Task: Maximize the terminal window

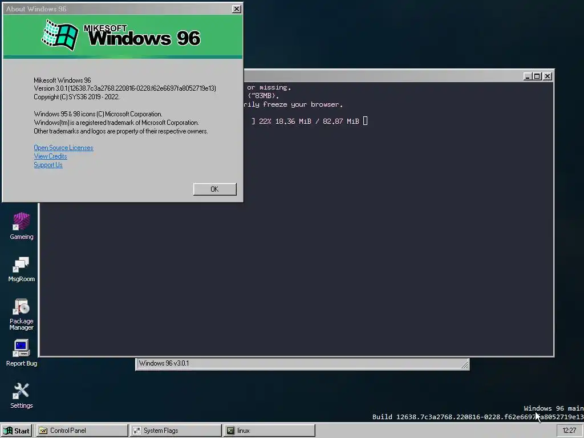Action: tap(537, 76)
